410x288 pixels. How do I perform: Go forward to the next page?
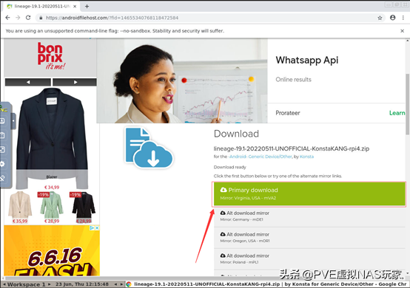click(18, 18)
